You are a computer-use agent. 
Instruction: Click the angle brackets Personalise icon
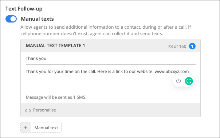tap(28, 110)
